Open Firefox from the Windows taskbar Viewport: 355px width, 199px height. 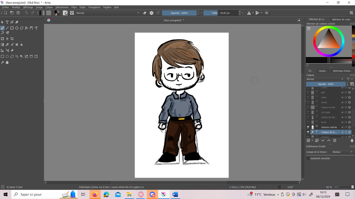click(x=95, y=195)
